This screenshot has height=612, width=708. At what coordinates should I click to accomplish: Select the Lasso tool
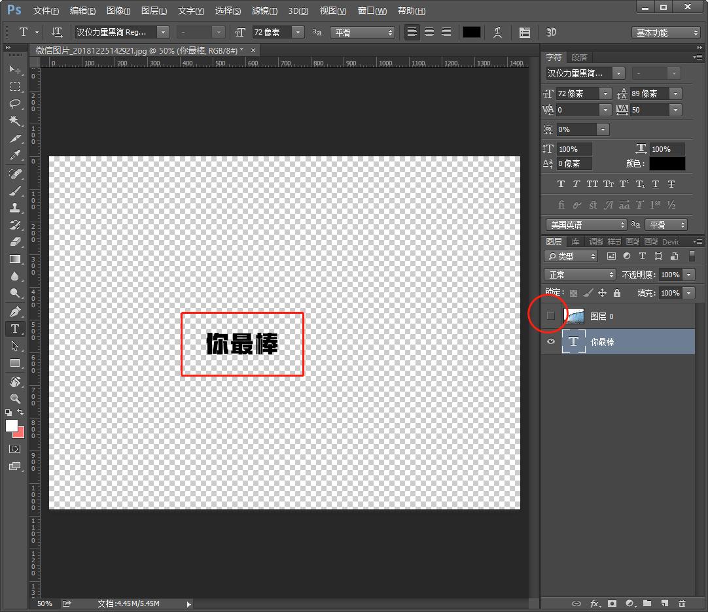15,104
